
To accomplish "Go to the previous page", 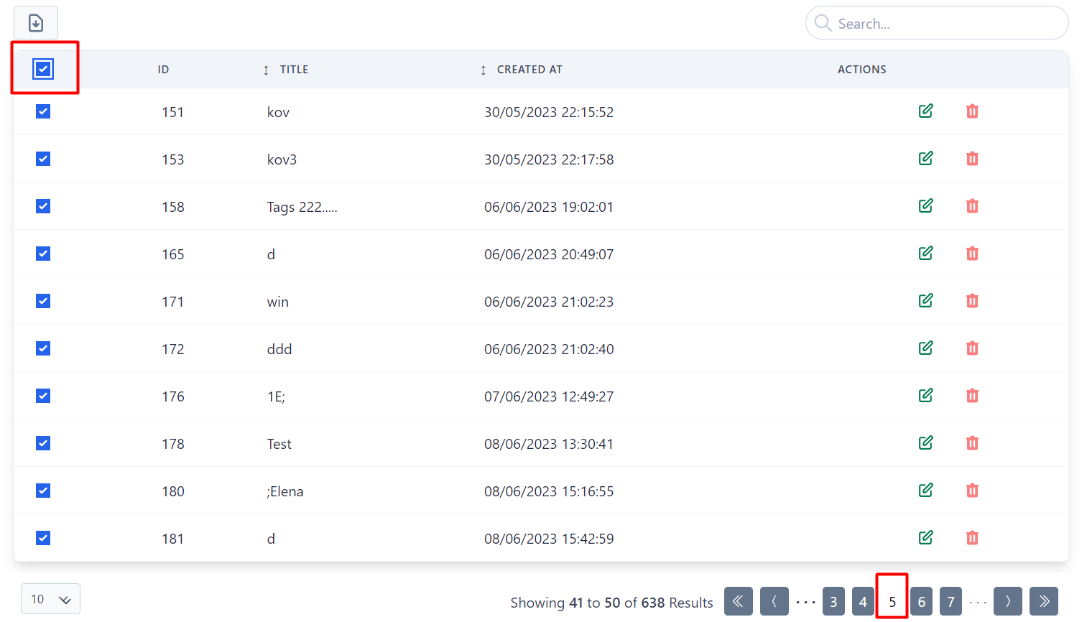I will point(774,601).
